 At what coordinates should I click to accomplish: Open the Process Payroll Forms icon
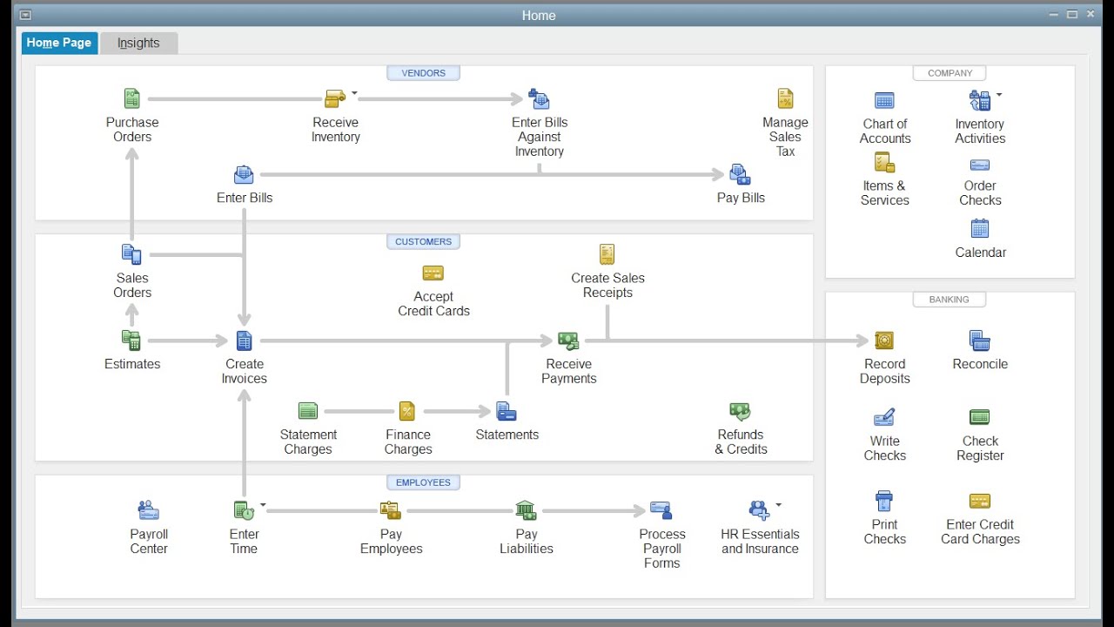pyautogui.click(x=661, y=510)
